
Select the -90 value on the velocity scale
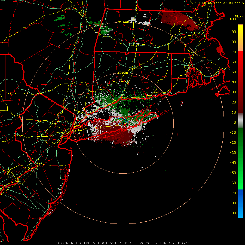[233, 213]
